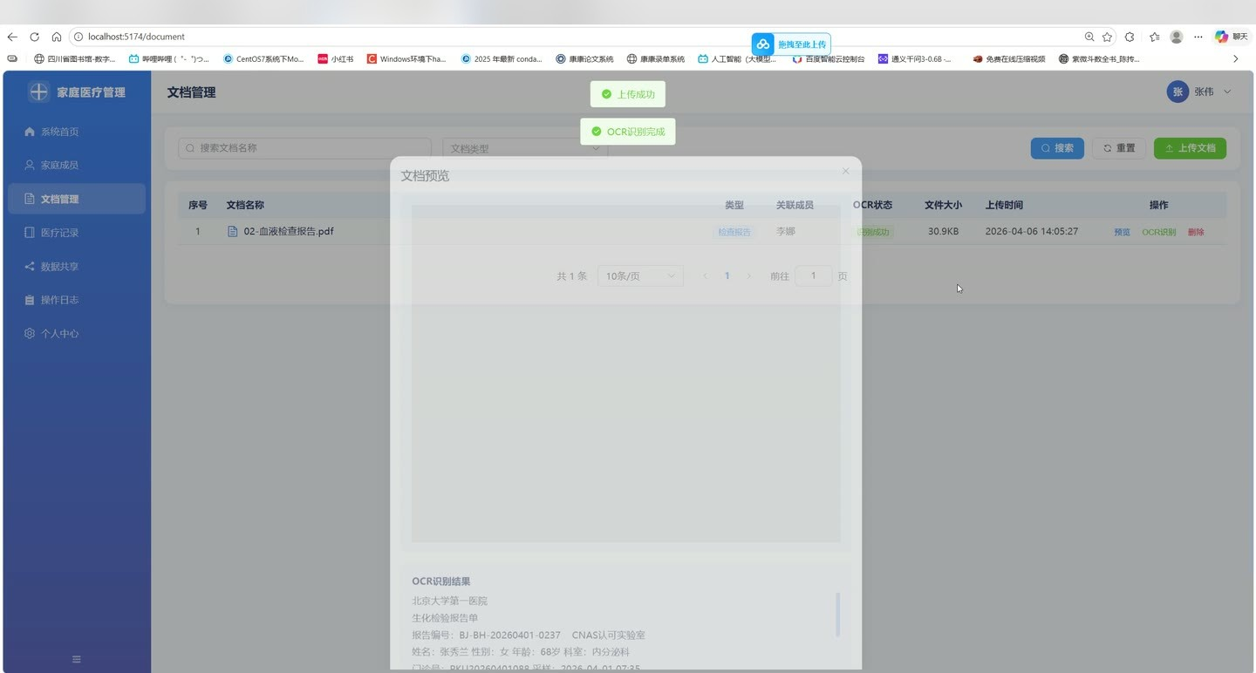Click OCR识别 for 02-血液检查报告.pdf
This screenshot has width=1256, height=673.
point(1159,232)
